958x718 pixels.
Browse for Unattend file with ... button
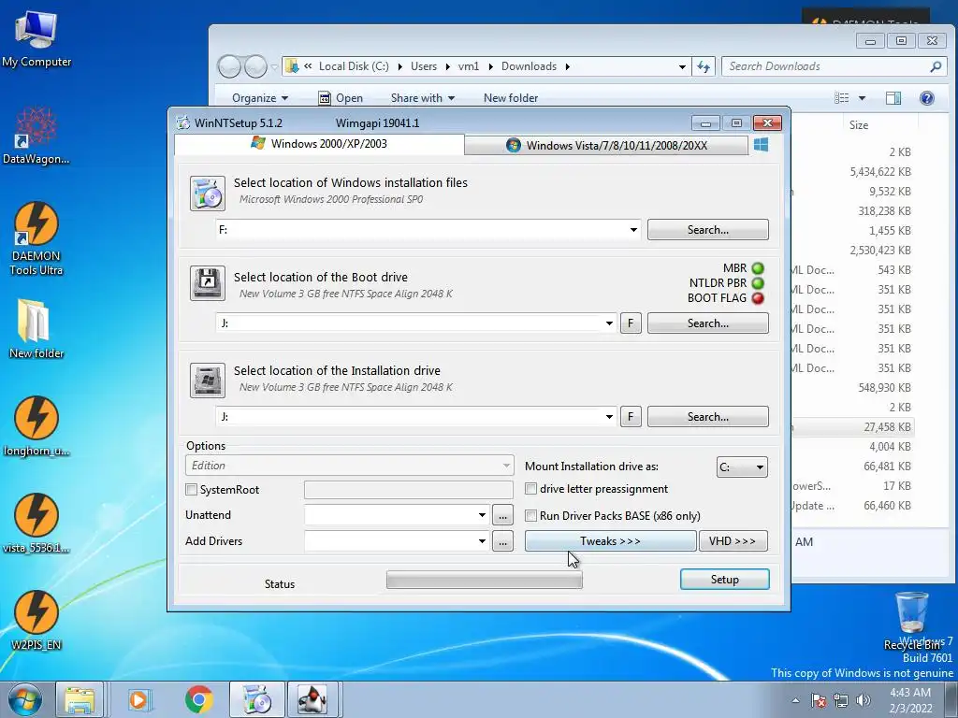502,515
